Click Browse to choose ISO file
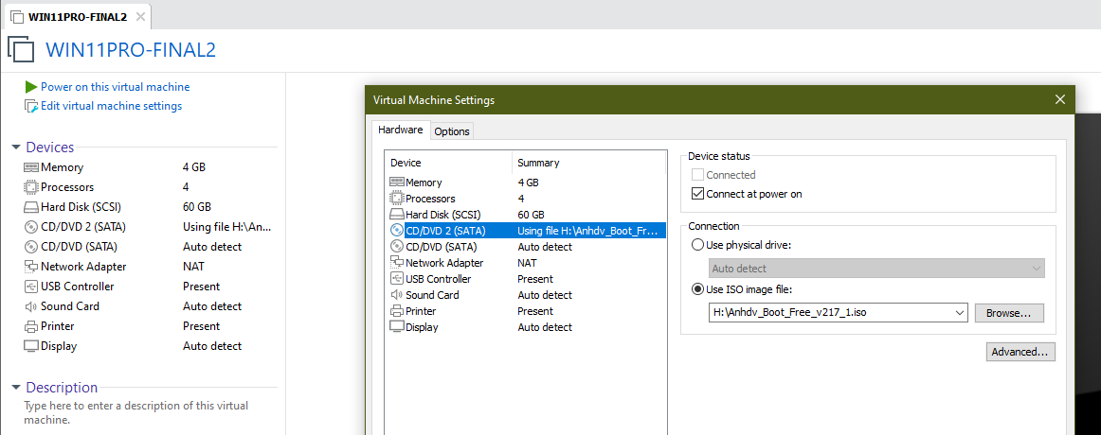This screenshot has height=435, width=1101. (x=1009, y=313)
